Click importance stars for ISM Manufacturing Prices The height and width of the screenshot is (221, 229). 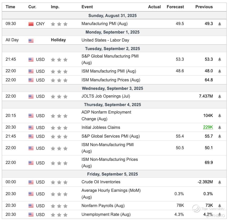[x=59, y=80]
